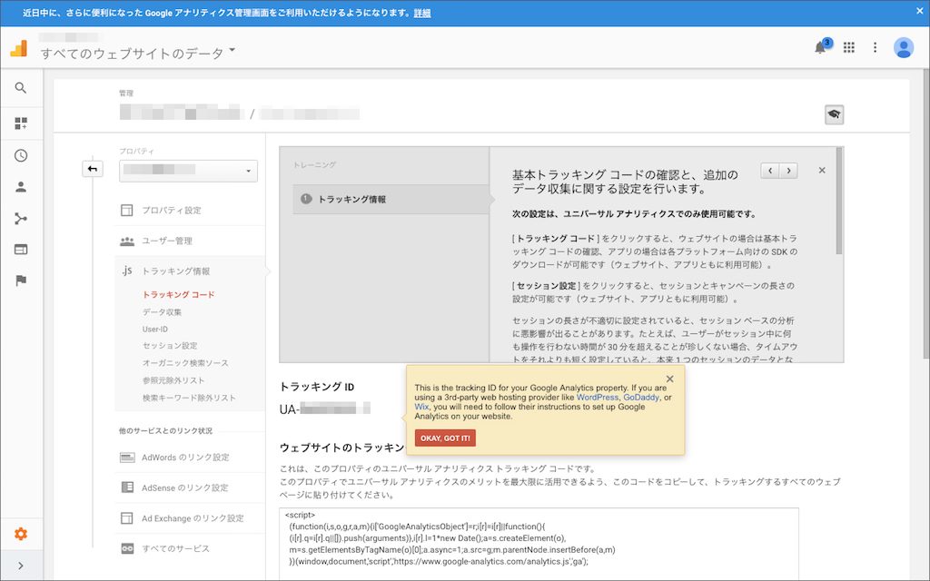Select User-ID submenu item
Image resolution: width=930 pixels, height=581 pixels.
[154, 329]
